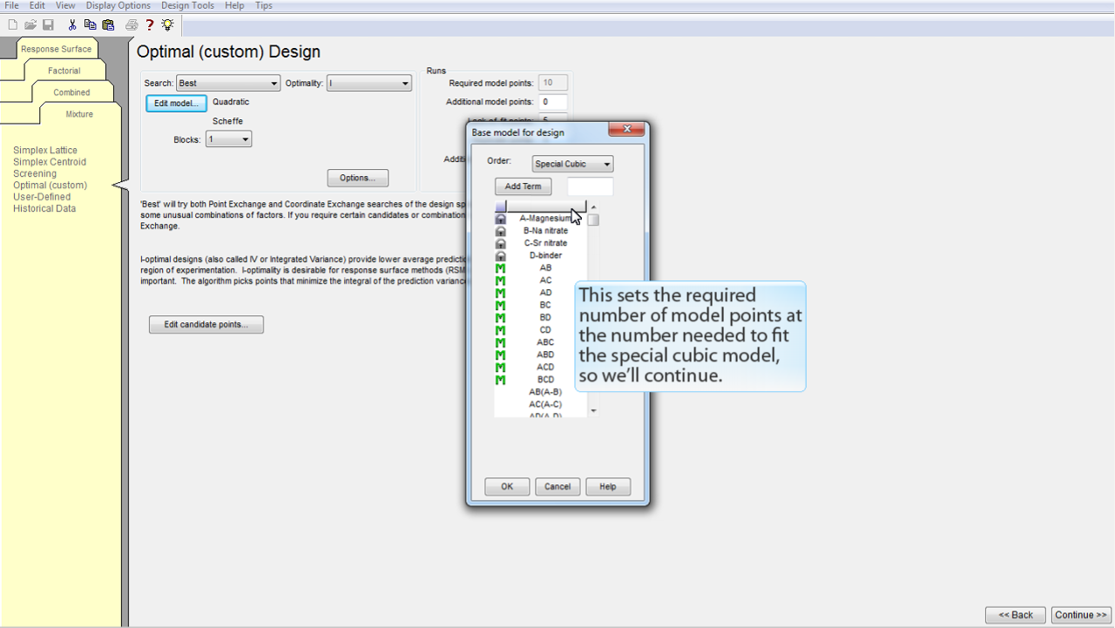
Task: Toggle the green M marker for AB
Action: pyautogui.click(x=501, y=268)
